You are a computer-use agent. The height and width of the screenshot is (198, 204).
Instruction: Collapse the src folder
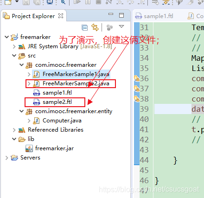(x=14, y=56)
